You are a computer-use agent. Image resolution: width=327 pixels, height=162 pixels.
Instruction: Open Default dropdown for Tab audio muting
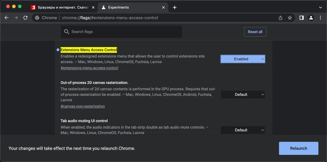click(243, 130)
